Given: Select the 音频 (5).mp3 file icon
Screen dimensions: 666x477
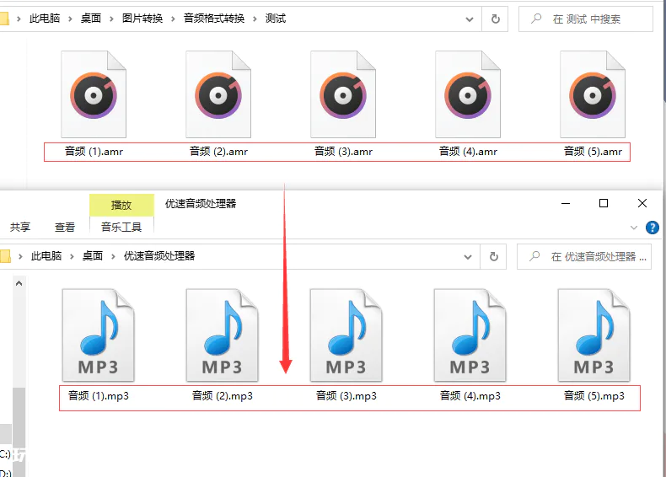Looking at the screenshot, I should tap(594, 335).
